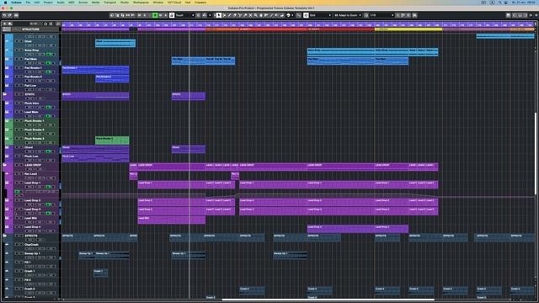Select the Object Selection arrow tool
The height and width of the screenshot is (303, 539).
pos(219,15)
